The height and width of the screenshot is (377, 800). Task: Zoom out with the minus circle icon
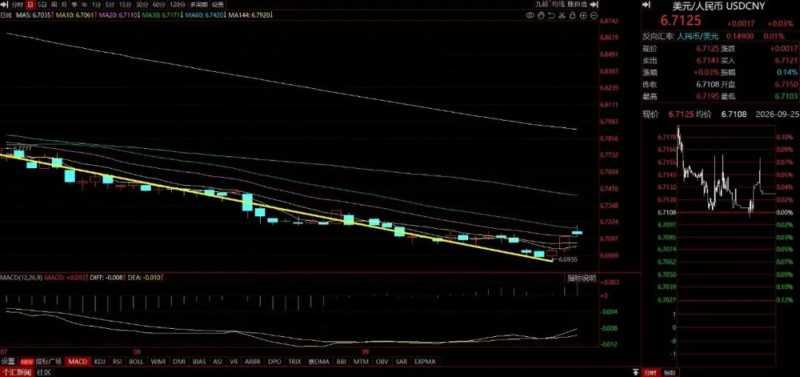594,16
